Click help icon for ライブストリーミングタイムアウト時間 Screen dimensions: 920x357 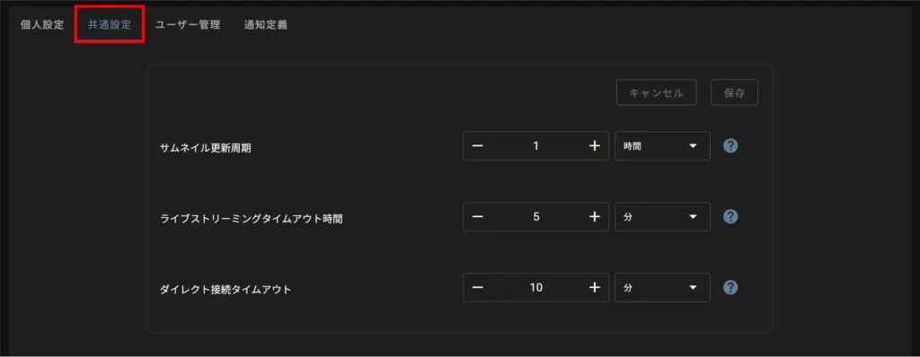coord(730,217)
